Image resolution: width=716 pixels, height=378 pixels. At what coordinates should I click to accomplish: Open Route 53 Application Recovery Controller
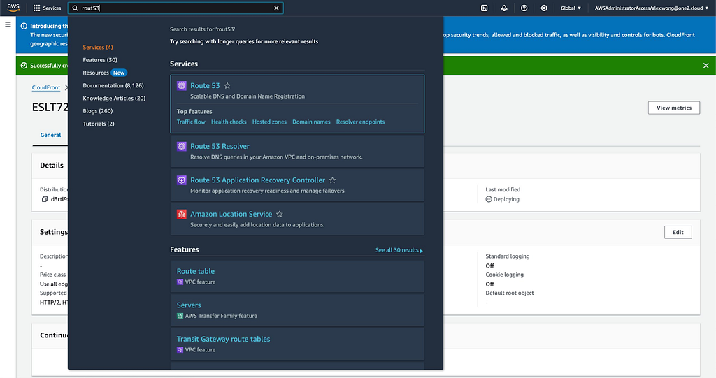[257, 180]
